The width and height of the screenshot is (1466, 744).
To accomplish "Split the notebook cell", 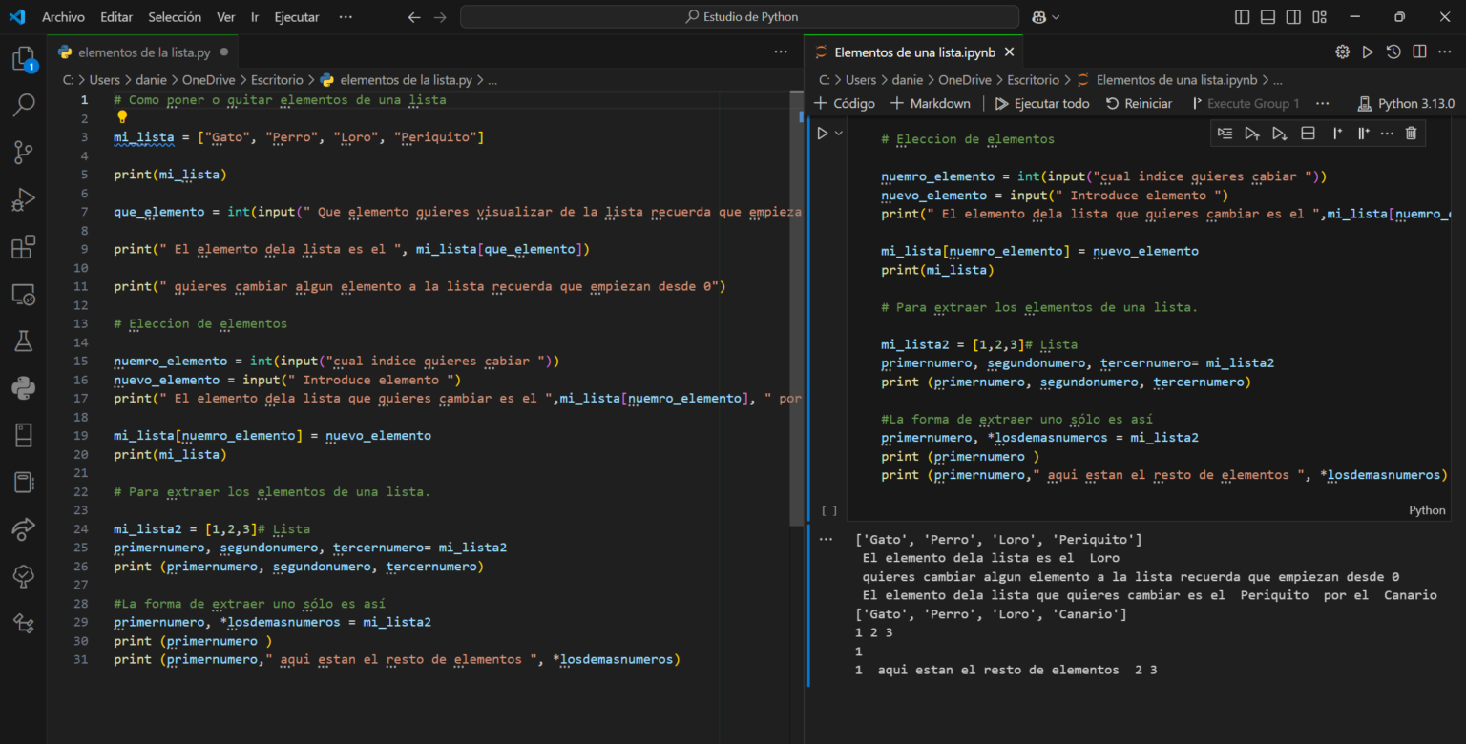I will 1309,133.
